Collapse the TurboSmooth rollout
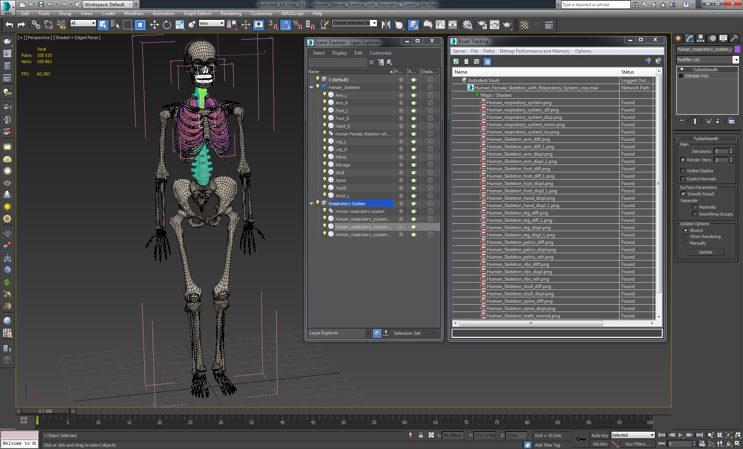The image size is (743, 449). click(x=705, y=139)
